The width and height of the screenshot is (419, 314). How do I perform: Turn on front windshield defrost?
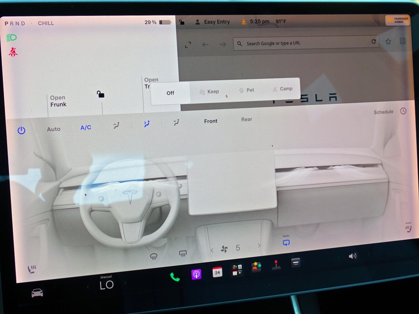point(154,257)
